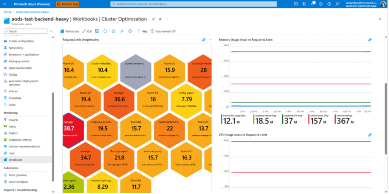Refresh the workbook with the circular arrow
Screen dimensions: 389x194
[x=105, y=31]
